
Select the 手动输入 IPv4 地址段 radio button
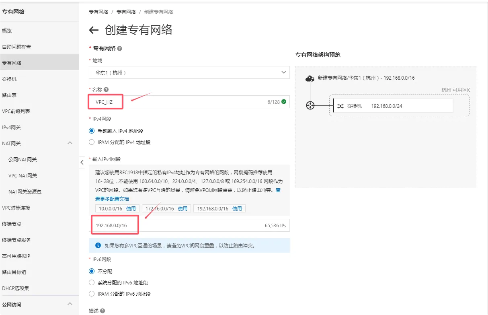92,130
